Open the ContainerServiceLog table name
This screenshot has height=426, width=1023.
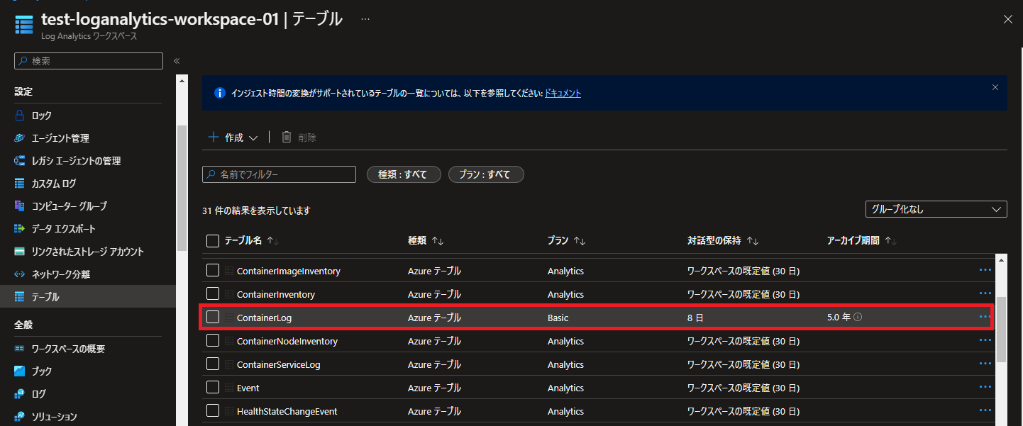pyautogui.click(x=279, y=364)
